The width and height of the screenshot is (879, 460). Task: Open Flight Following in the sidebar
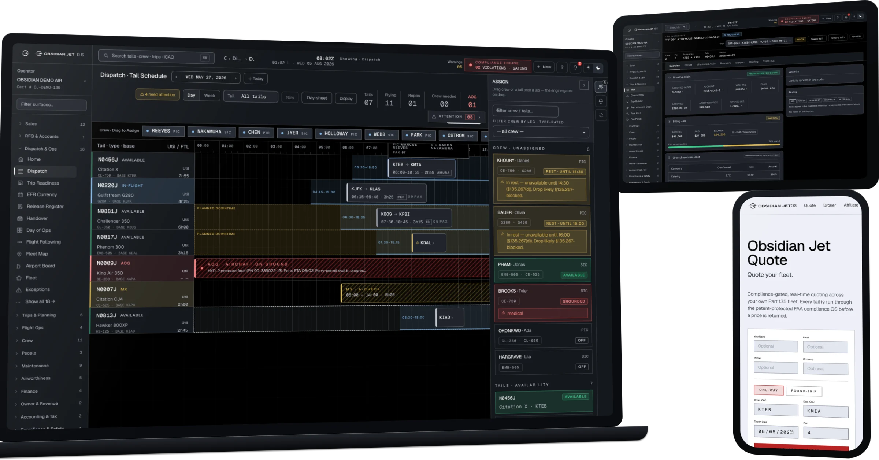coord(39,242)
